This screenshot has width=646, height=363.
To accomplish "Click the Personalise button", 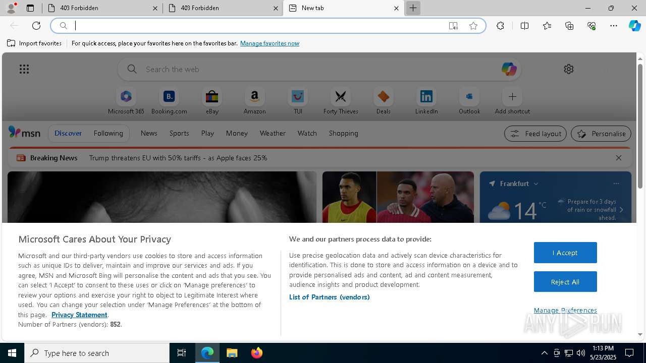I will click(601, 134).
